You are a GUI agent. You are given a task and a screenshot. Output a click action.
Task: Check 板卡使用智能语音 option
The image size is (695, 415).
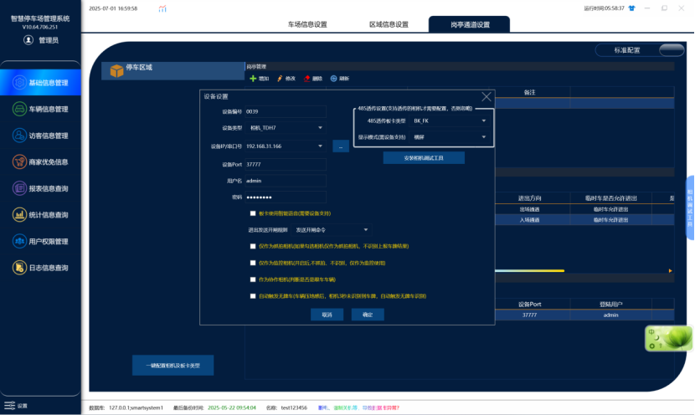click(x=253, y=213)
